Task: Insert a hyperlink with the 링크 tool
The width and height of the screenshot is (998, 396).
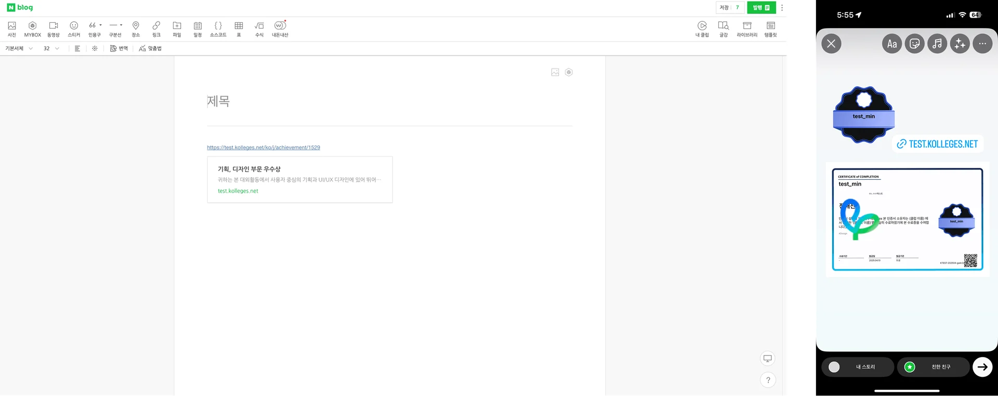Action: [x=156, y=29]
